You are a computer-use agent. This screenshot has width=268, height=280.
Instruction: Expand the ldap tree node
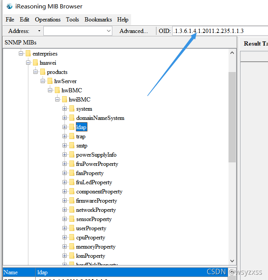[x=64, y=127]
